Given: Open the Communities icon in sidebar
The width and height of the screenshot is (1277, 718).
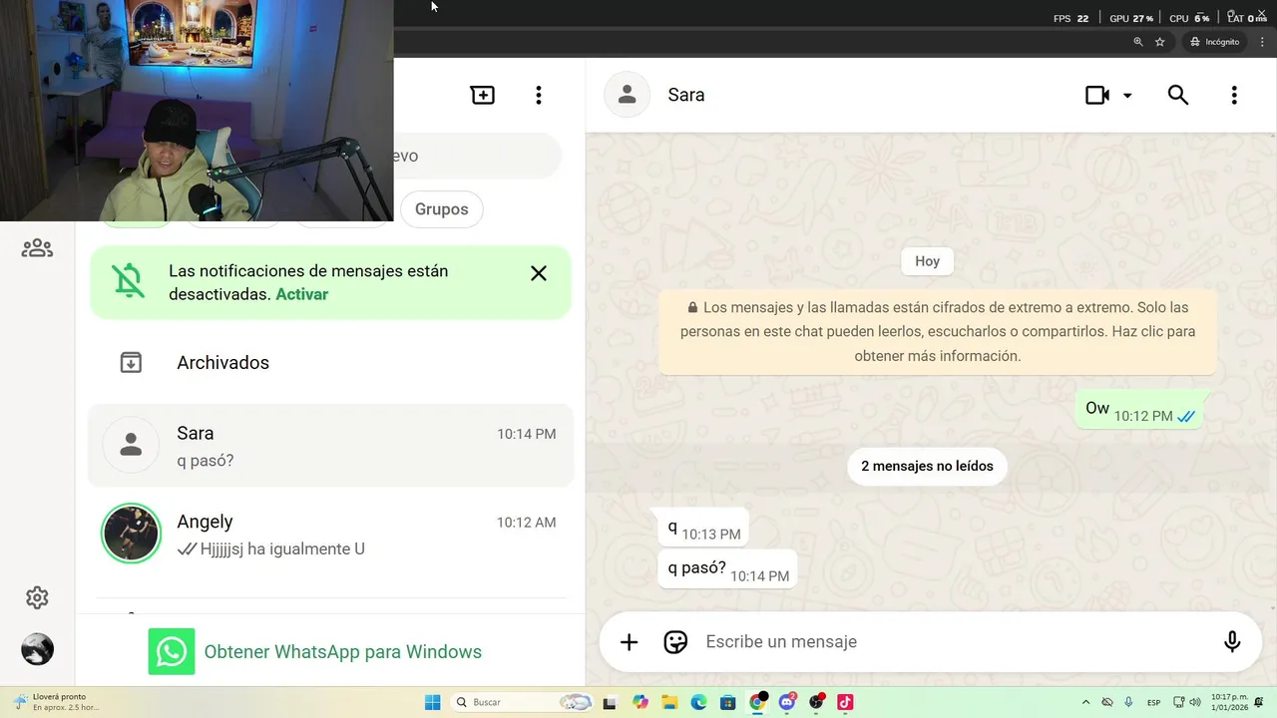Looking at the screenshot, I should click(37, 248).
